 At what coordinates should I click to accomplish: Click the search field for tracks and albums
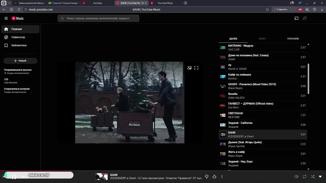[x=98, y=18]
